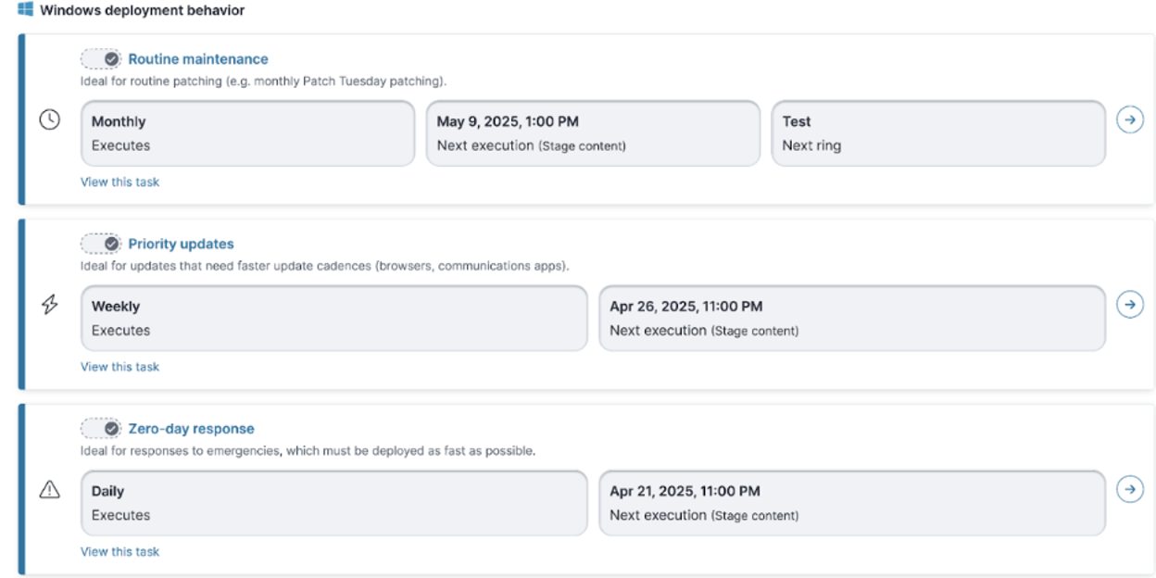This screenshot has width=1156, height=578.
Task: Switch off the Zero-day response toggle
Action: tap(101, 429)
